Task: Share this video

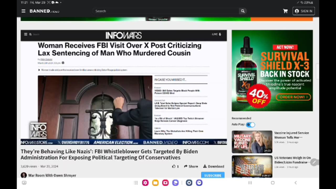Action: (191, 166)
